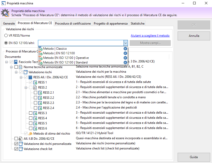This screenshot has height=163, width=212.
Task: Select the VR RESS/Norme radio button
Action: click(x=6, y=36)
